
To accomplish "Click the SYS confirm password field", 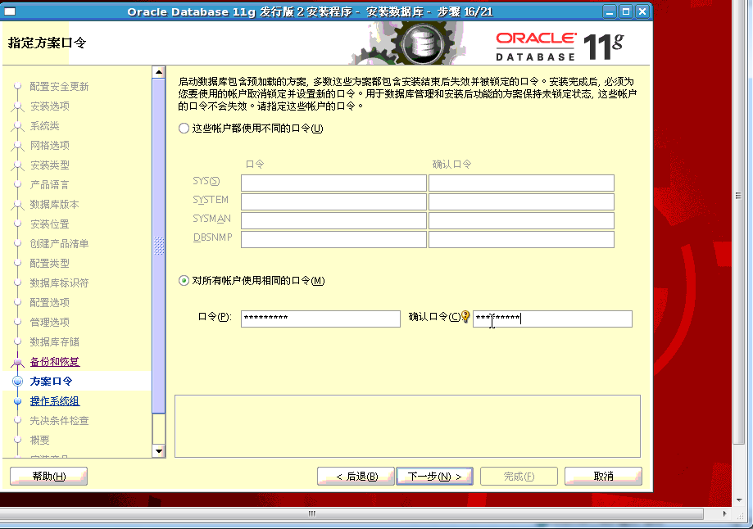I will pyautogui.click(x=521, y=183).
